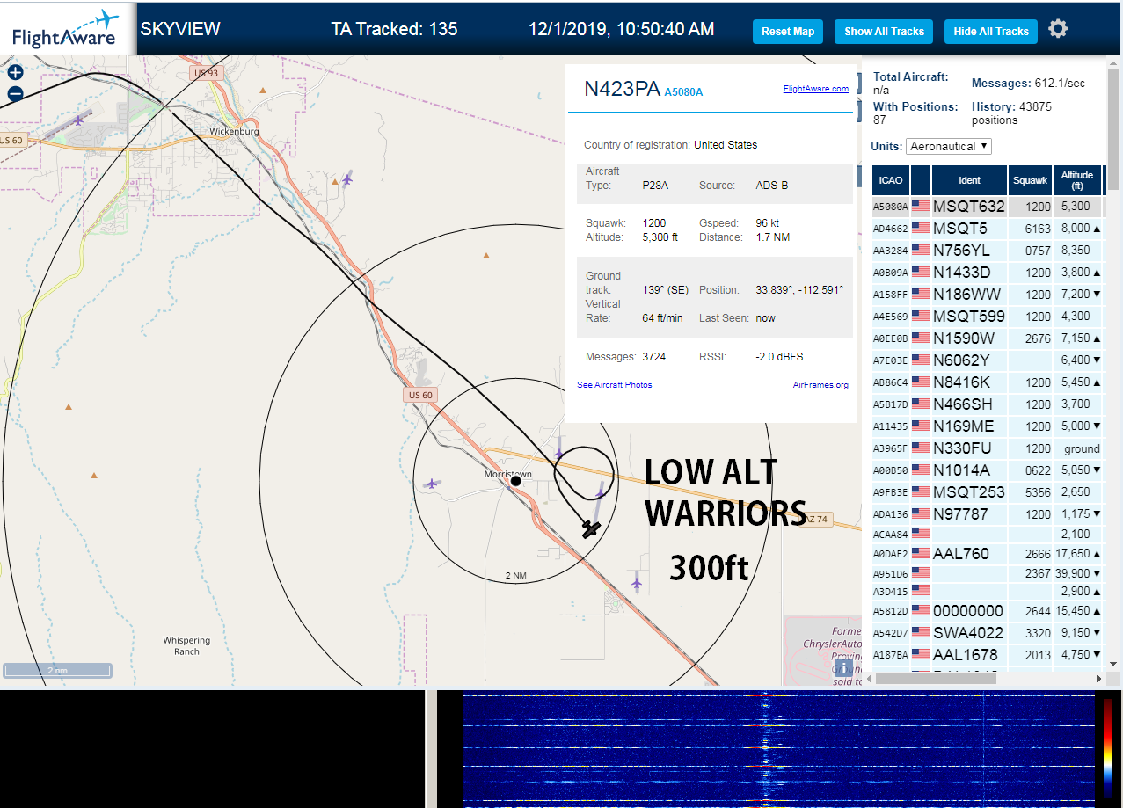Click the FlightAware logo

(x=68, y=29)
